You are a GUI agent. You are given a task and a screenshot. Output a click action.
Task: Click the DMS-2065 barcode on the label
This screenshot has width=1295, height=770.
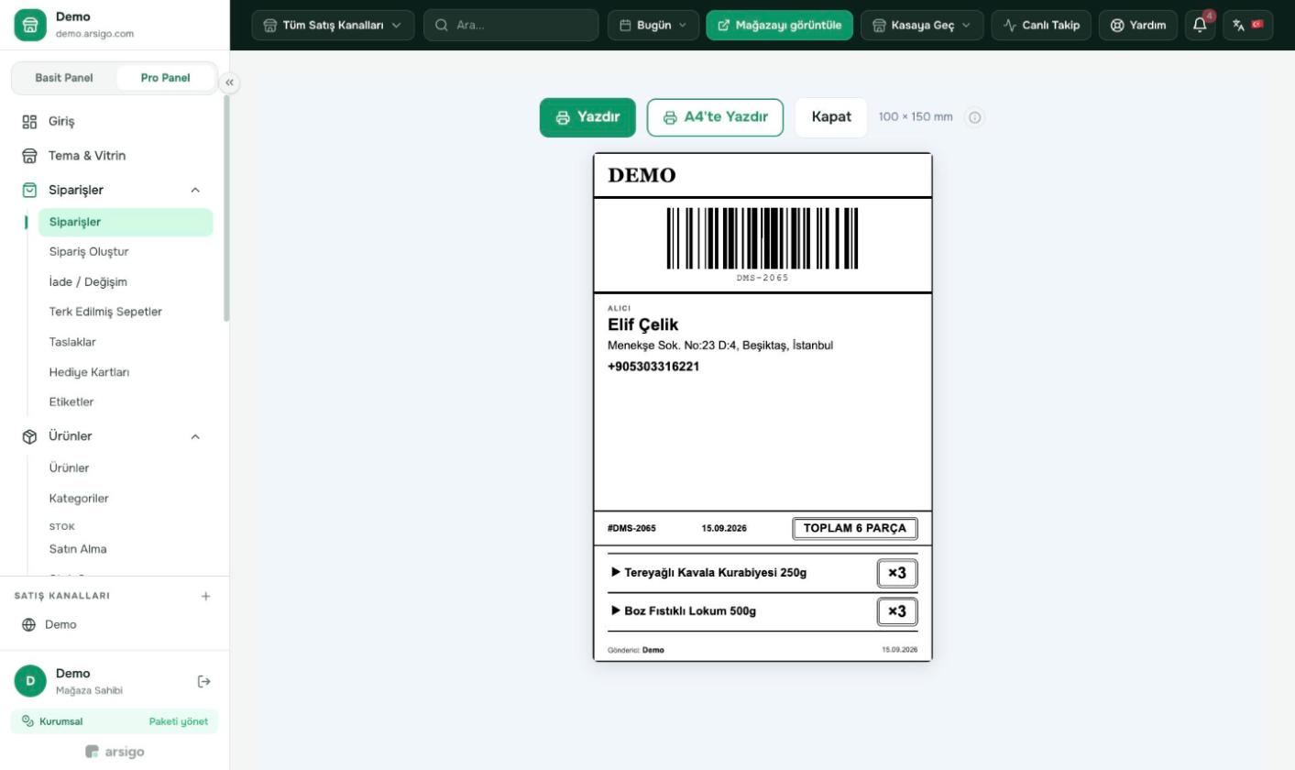(763, 238)
